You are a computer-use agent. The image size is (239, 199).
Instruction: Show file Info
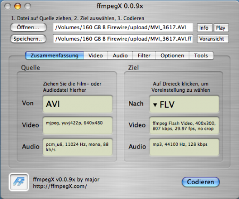click(x=204, y=28)
